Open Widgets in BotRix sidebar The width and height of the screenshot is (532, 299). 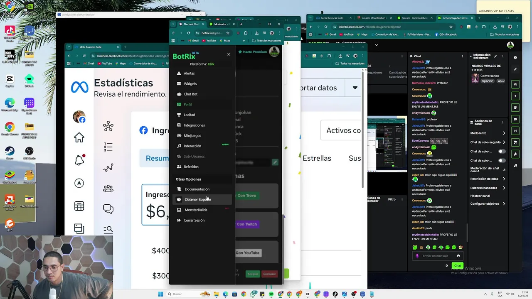[x=202, y=83]
